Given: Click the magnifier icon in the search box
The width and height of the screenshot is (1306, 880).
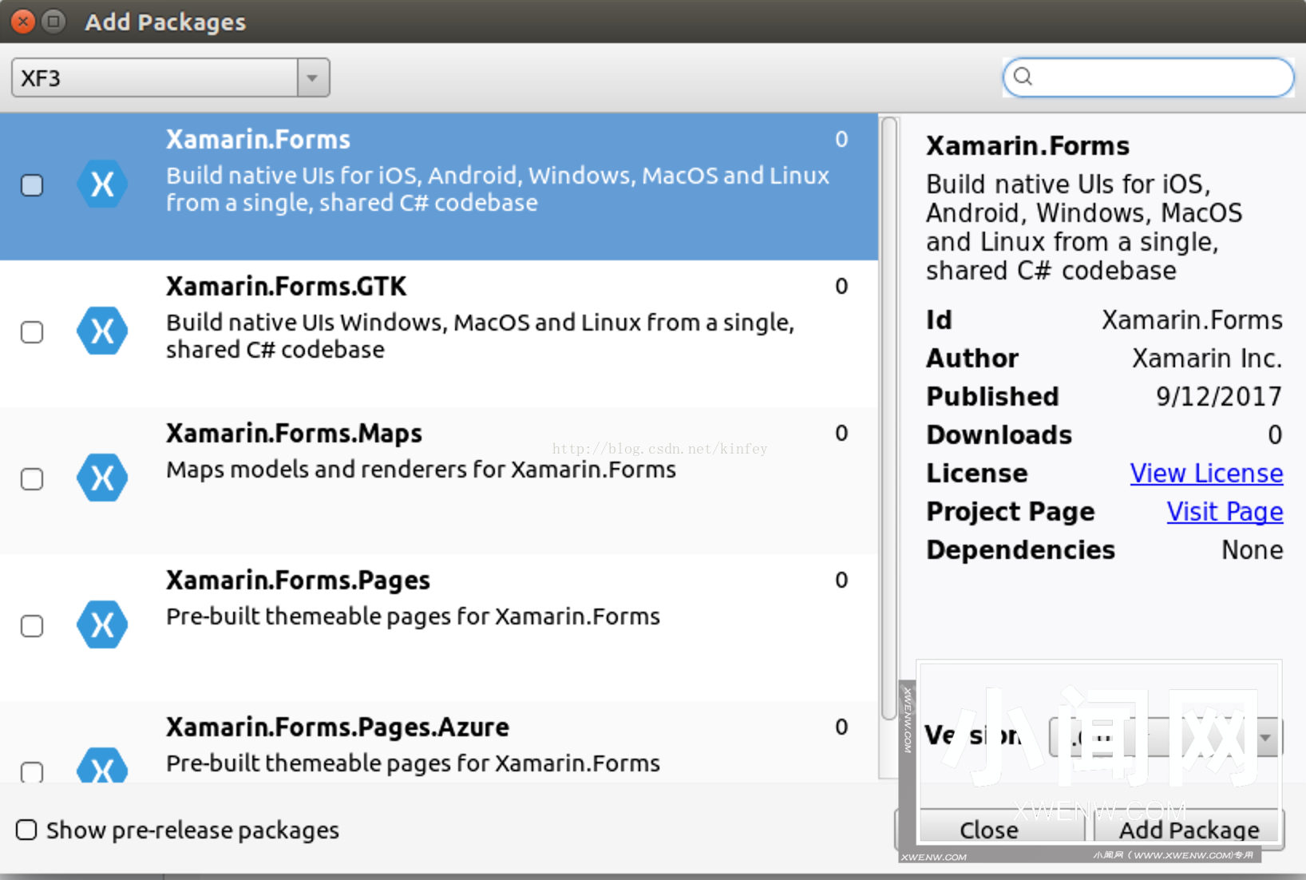Looking at the screenshot, I should click(x=1023, y=77).
